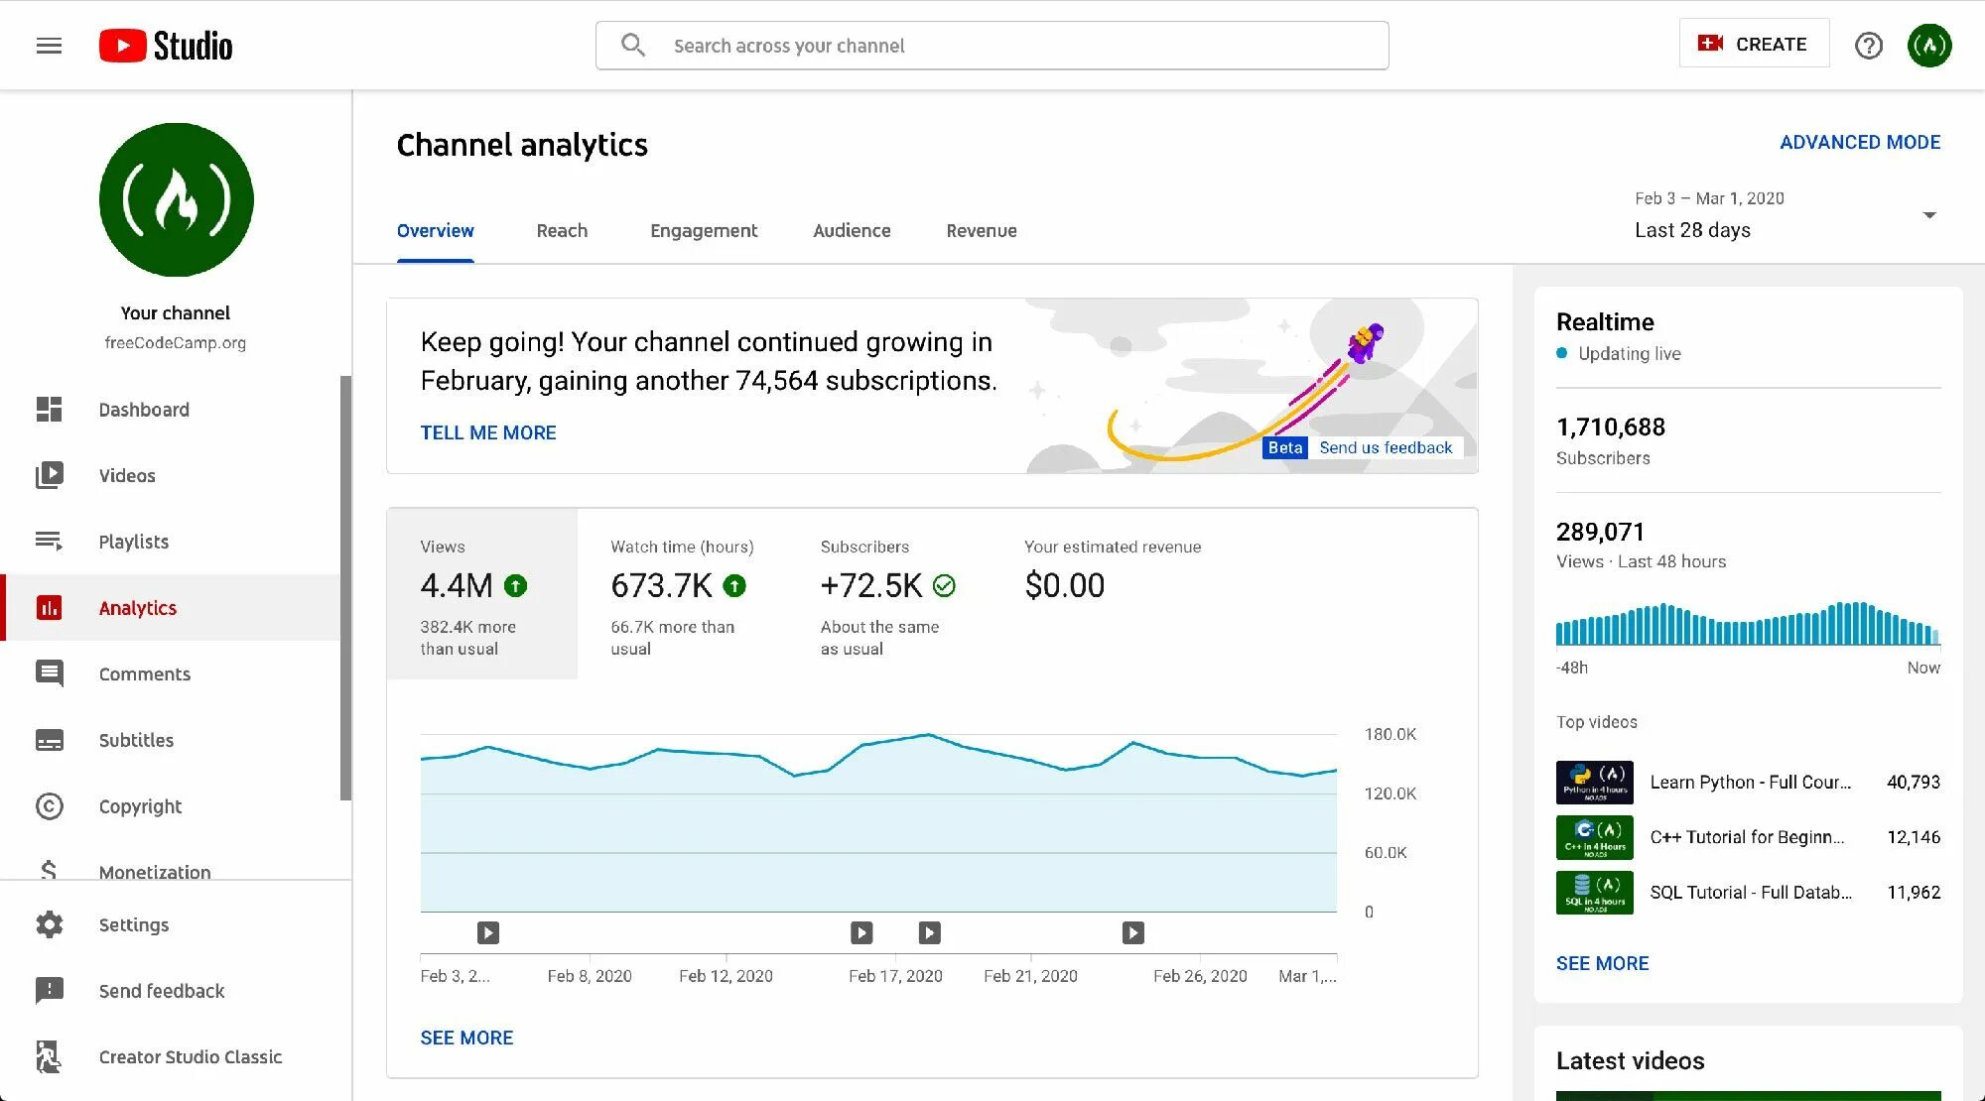The width and height of the screenshot is (1985, 1101).
Task: Click TELL ME MORE about subscriptions
Action: tap(488, 431)
